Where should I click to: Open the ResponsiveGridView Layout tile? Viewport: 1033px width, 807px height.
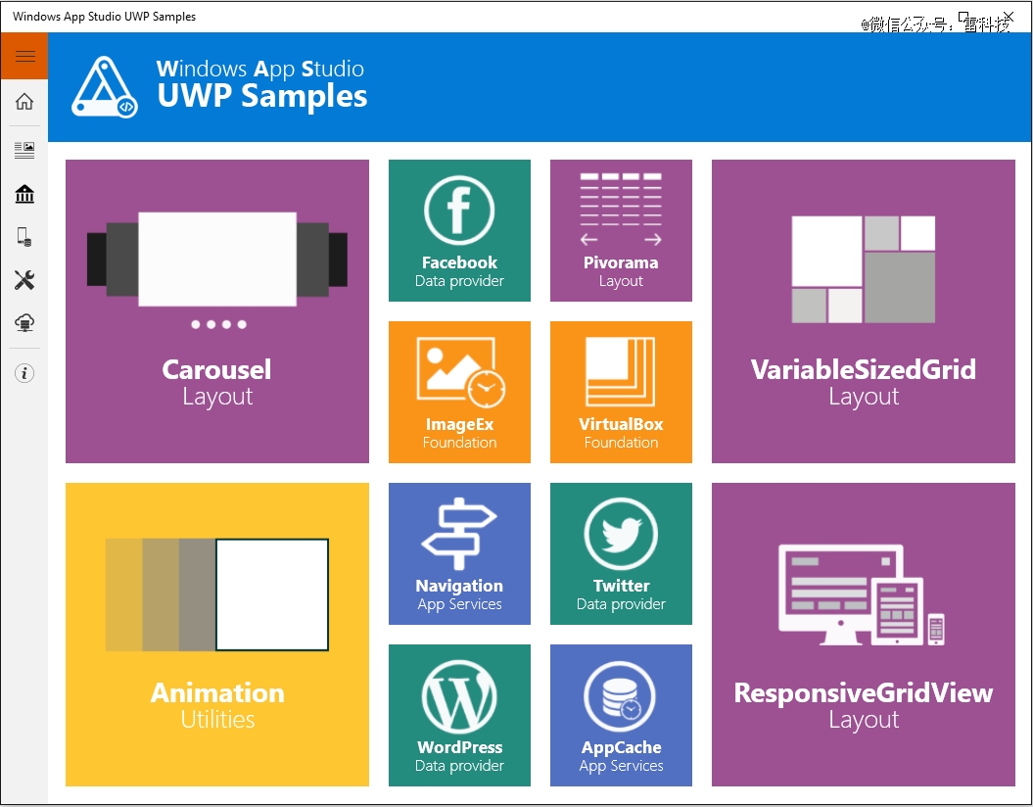click(863, 635)
